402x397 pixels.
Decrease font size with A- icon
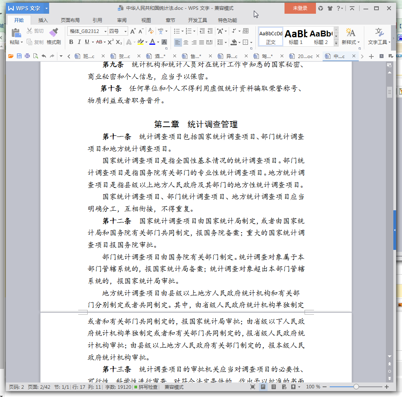(x=141, y=31)
